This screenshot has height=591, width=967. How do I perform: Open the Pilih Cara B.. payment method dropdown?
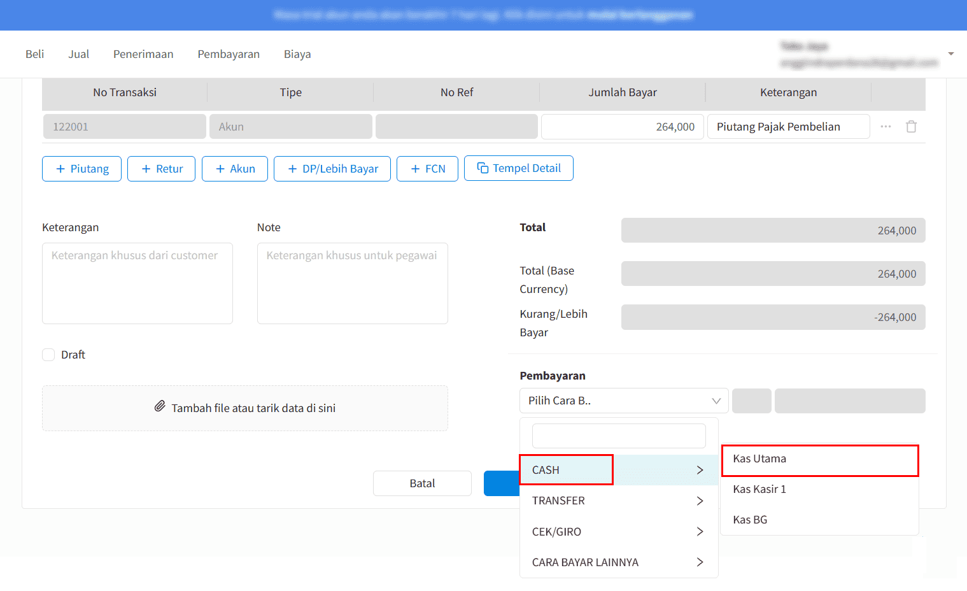(624, 401)
